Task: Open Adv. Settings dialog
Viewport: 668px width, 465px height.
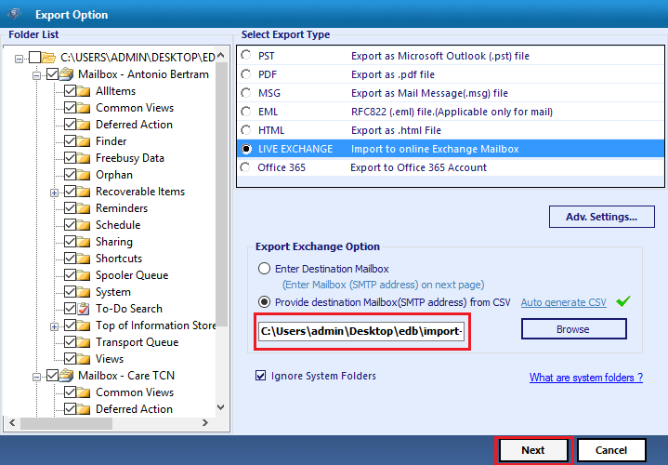Action: click(601, 217)
